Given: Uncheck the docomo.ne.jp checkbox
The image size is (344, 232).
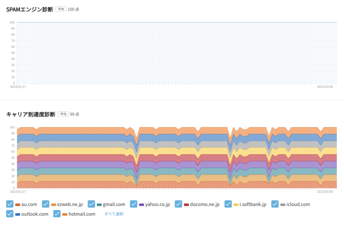Looking at the screenshot, I should (x=178, y=204).
